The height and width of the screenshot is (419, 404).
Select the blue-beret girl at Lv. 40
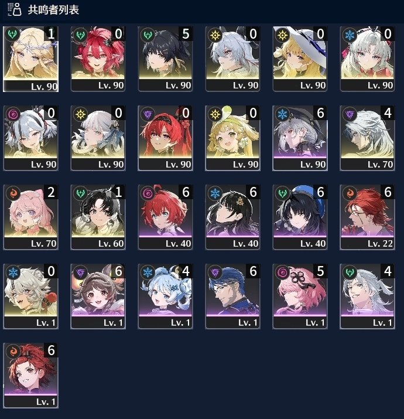(x=300, y=217)
